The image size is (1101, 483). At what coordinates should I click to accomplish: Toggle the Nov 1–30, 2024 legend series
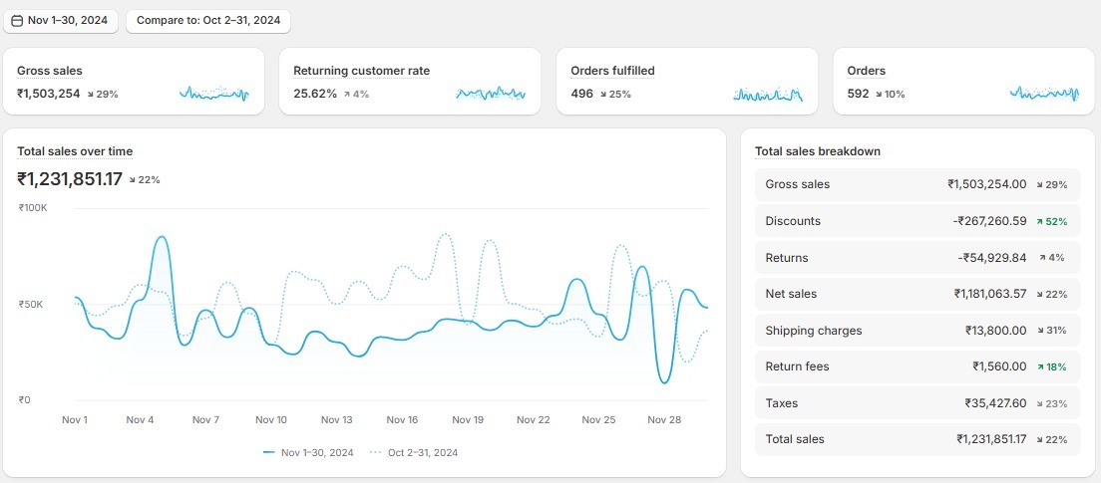308,452
